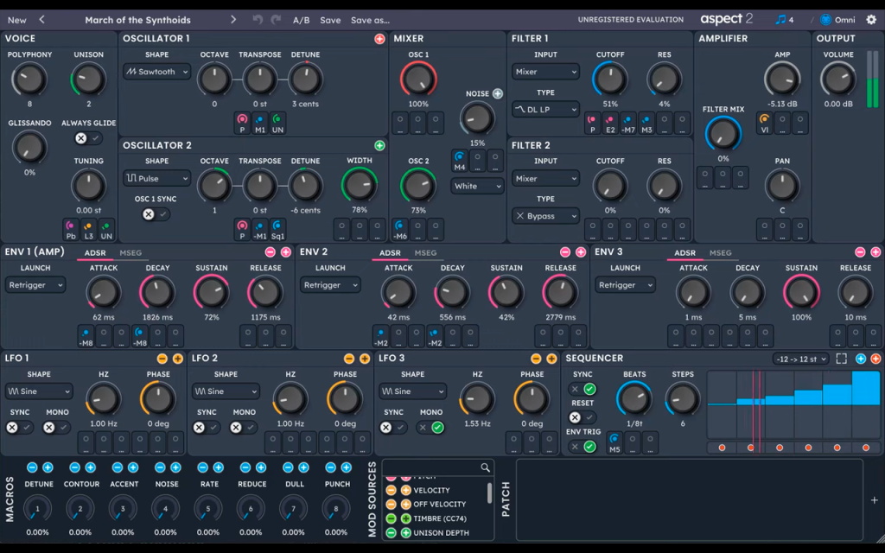Open the settings gear icon
The image size is (885, 553).
(871, 20)
